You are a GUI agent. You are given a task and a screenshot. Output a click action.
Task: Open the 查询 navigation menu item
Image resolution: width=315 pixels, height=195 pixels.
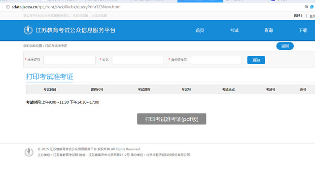coord(269,31)
